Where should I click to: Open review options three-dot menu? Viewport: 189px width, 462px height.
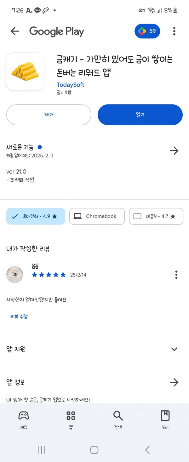pos(176,275)
